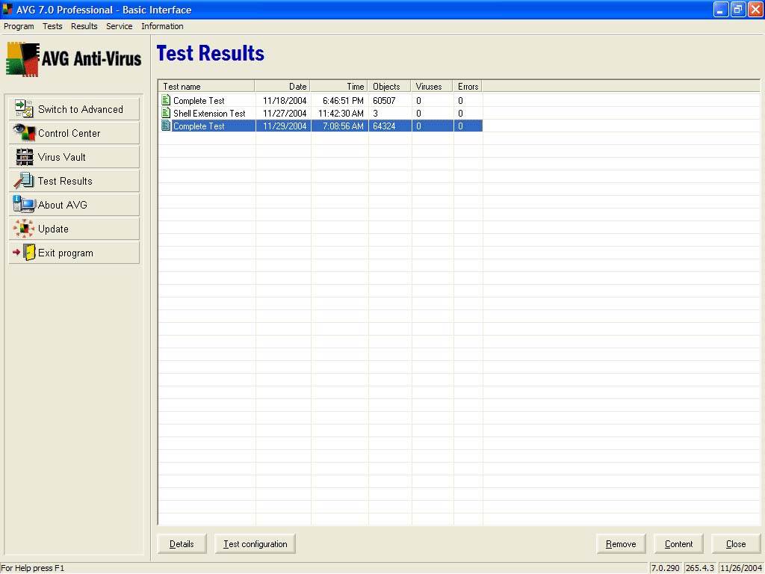Click objects value 64324

click(x=384, y=126)
